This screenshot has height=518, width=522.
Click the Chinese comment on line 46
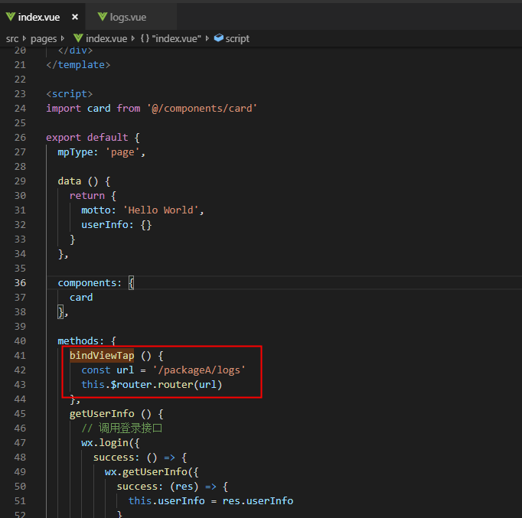(122, 428)
